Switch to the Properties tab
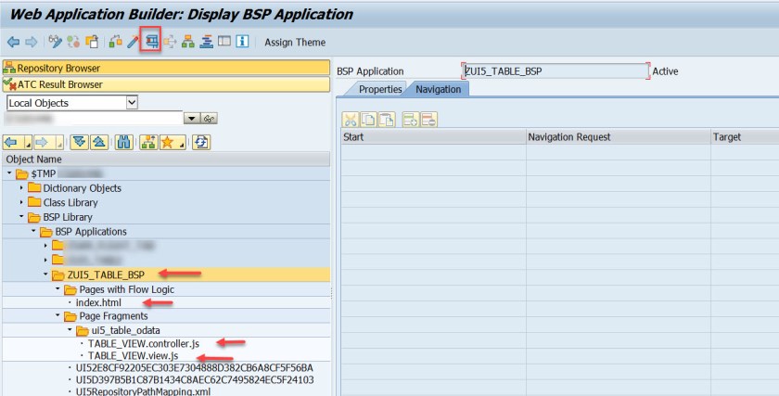The width and height of the screenshot is (779, 396). (379, 89)
